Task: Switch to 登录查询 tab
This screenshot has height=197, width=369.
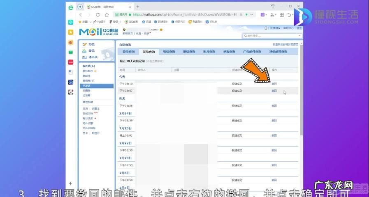Action: tap(128, 52)
